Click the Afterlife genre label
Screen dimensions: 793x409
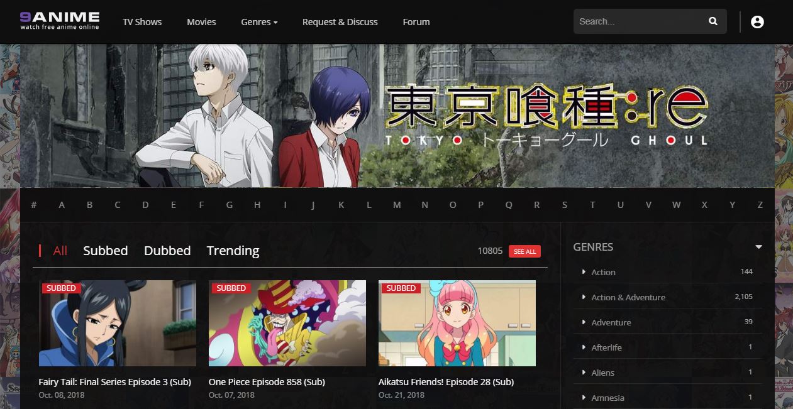click(606, 347)
